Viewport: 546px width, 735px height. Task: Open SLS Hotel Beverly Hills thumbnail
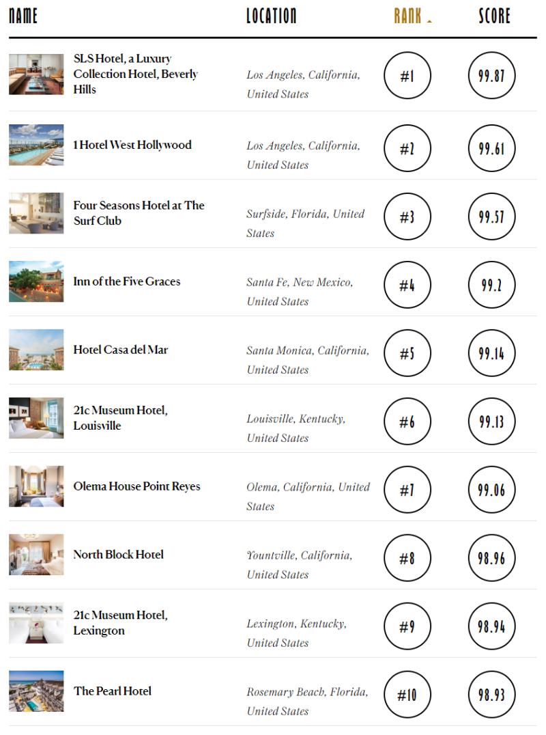36,74
